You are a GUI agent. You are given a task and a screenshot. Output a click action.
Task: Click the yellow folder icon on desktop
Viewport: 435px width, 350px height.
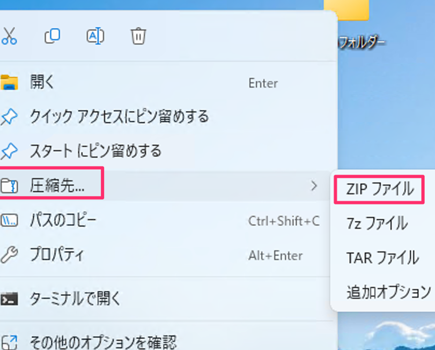coord(347,9)
